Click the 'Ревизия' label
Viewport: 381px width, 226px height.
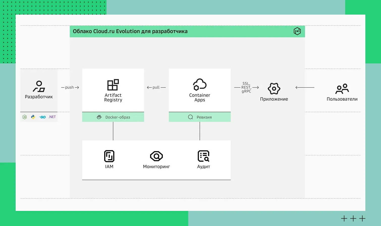[x=204, y=117]
